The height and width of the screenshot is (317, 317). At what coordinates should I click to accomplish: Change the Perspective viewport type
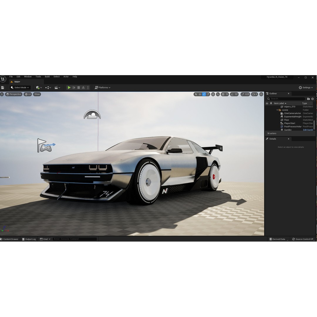(x=14, y=94)
